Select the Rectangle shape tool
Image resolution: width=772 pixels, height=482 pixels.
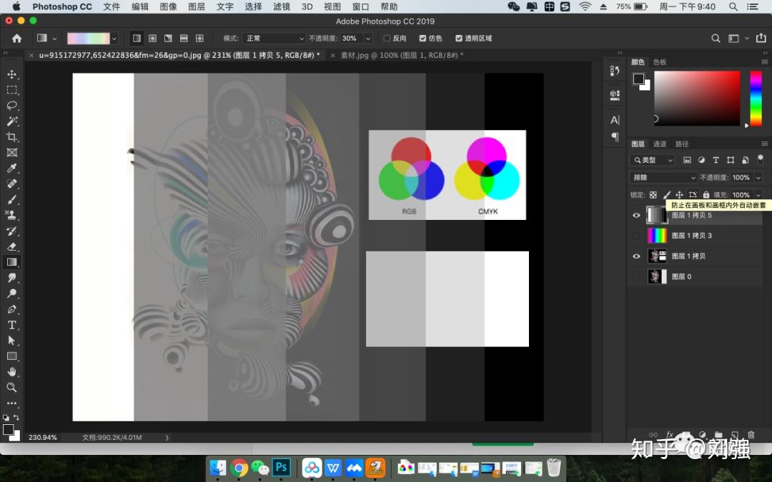pos(12,356)
